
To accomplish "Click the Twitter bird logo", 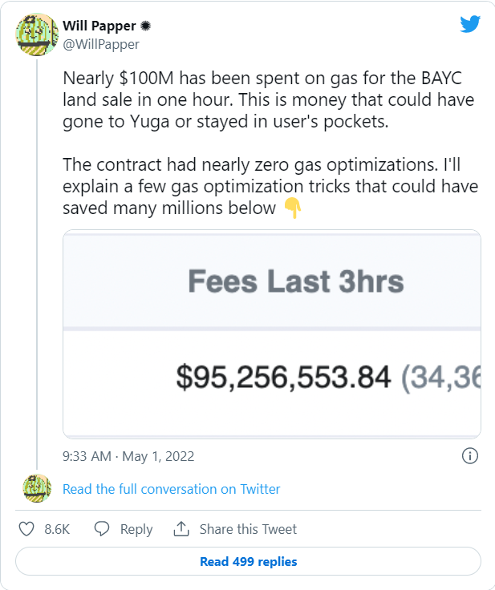I will (469, 25).
